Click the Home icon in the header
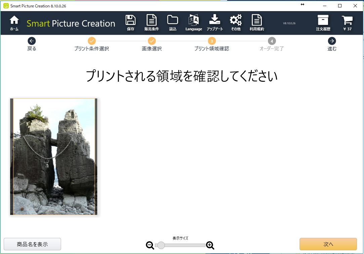This screenshot has width=364, height=254. click(14, 21)
